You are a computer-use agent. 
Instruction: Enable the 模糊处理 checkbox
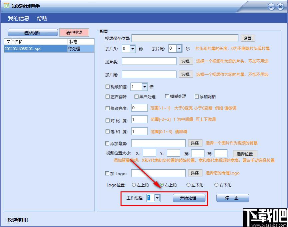(x=167, y=96)
